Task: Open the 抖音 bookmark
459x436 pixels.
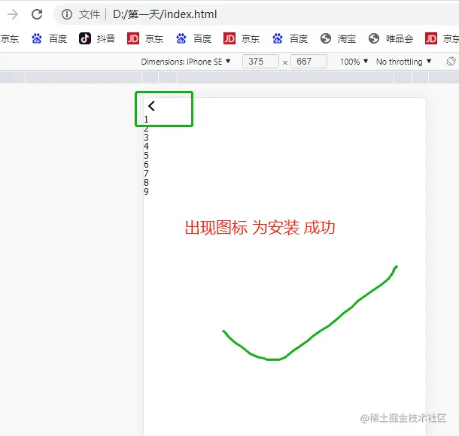Action: click(97, 38)
